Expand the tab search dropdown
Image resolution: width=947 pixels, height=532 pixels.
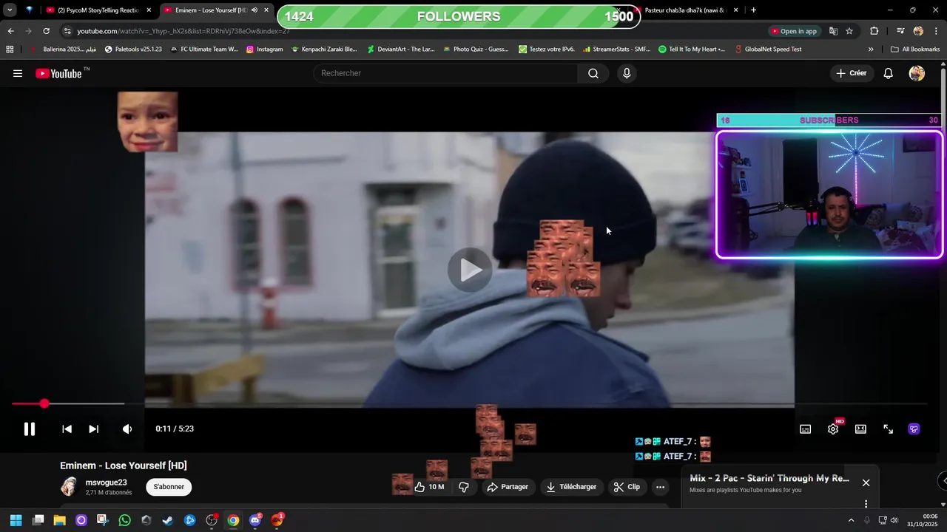[10, 10]
